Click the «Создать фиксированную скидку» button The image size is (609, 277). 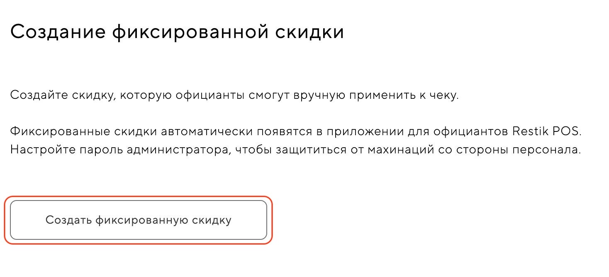[138, 220]
